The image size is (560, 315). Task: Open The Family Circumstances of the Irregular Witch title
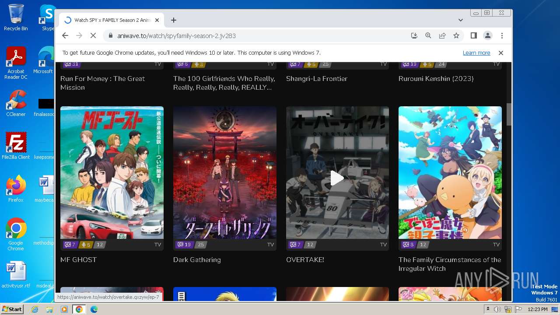coord(450,264)
